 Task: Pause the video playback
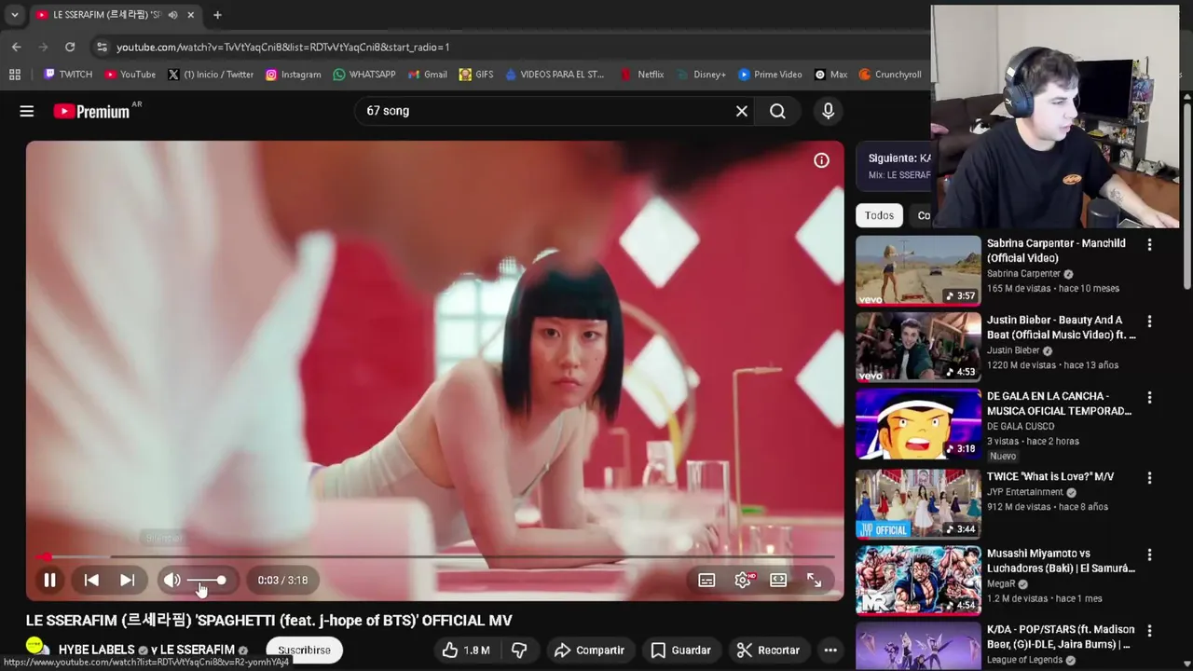(x=49, y=580)
